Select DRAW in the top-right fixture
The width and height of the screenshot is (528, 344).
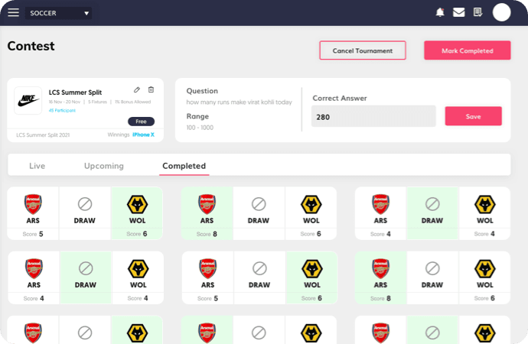coord(432,213)
